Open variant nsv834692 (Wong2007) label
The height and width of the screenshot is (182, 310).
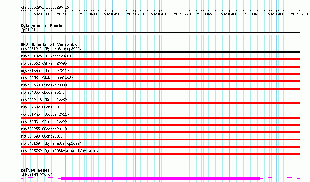(42, 107)
